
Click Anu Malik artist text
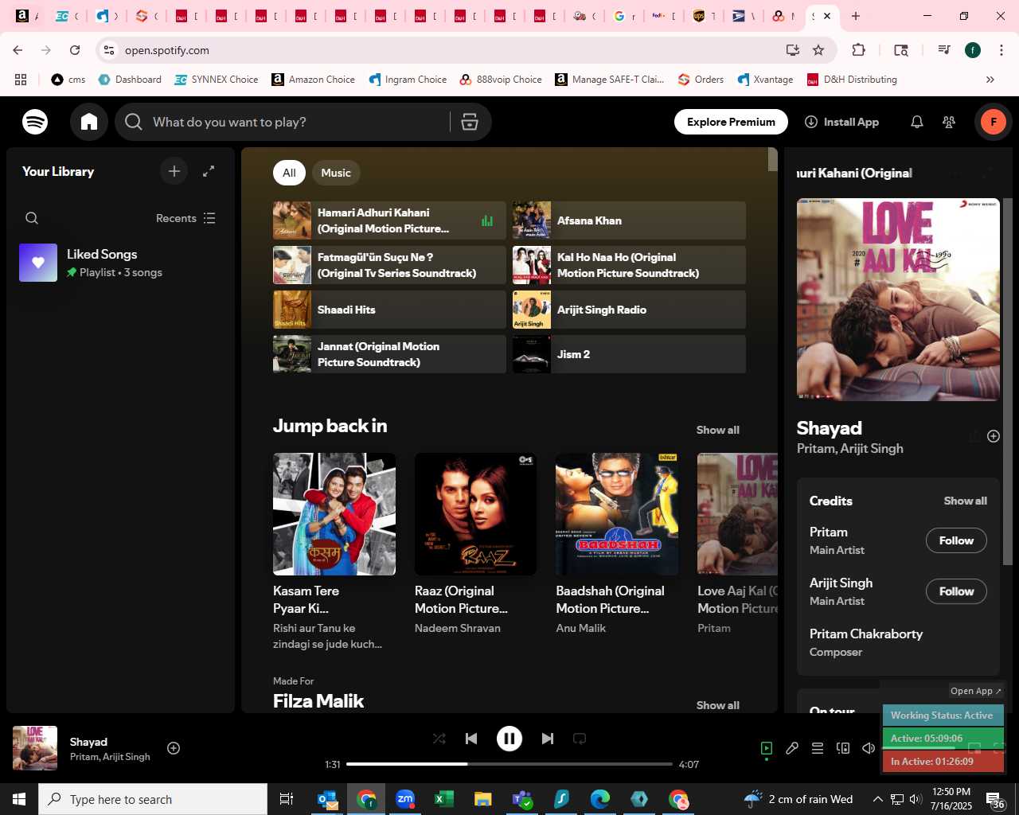pyautogui.click(x=581, y=628)
